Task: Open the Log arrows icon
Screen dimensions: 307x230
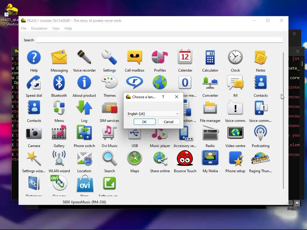Action: coord(84,108)
